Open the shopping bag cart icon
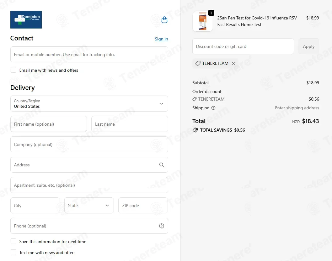The image size is (332, 261). click(164, 20)
